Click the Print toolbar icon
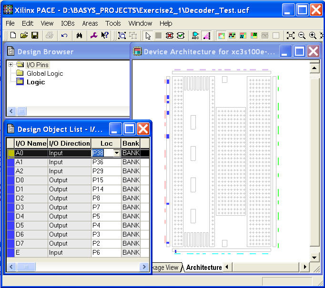Image resolution: width=325 pixels, height=288 pixels. pos(50,35)
